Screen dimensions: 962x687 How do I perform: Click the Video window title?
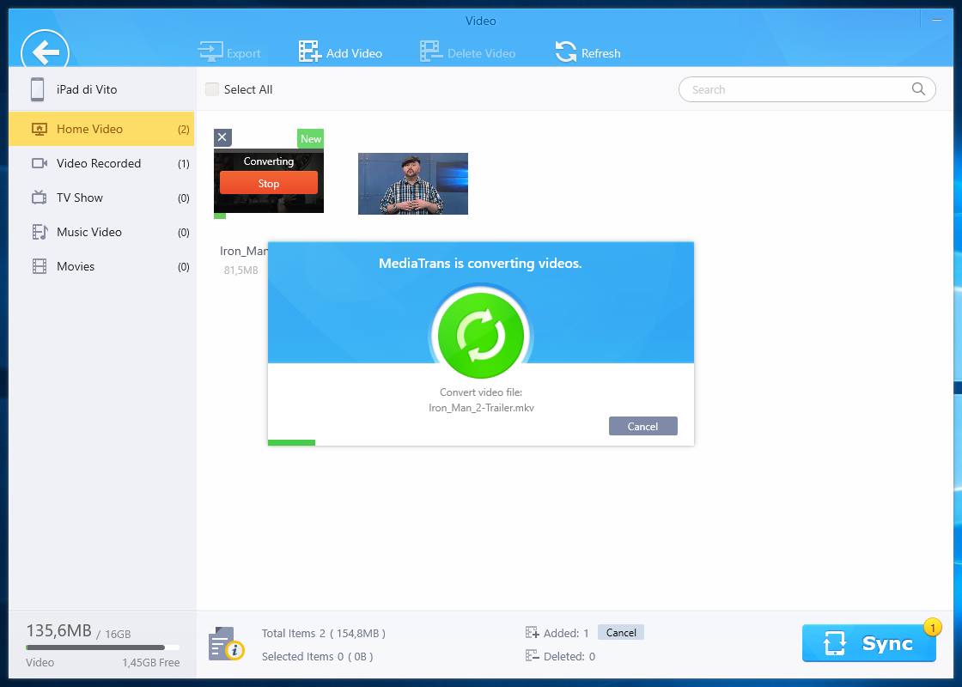480,21
